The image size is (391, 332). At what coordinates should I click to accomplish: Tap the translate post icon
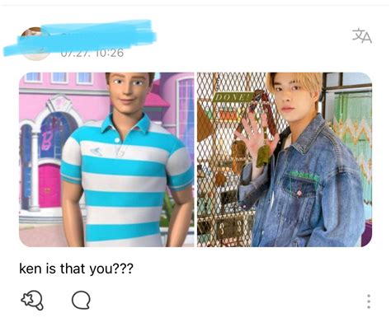pyautogui.click(x=362, y=36)
